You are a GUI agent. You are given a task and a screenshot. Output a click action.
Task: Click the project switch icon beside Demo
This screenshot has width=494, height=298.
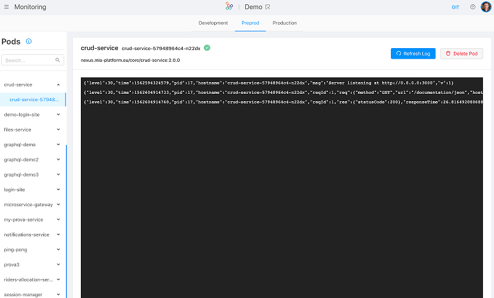click(x=268, y=7)
